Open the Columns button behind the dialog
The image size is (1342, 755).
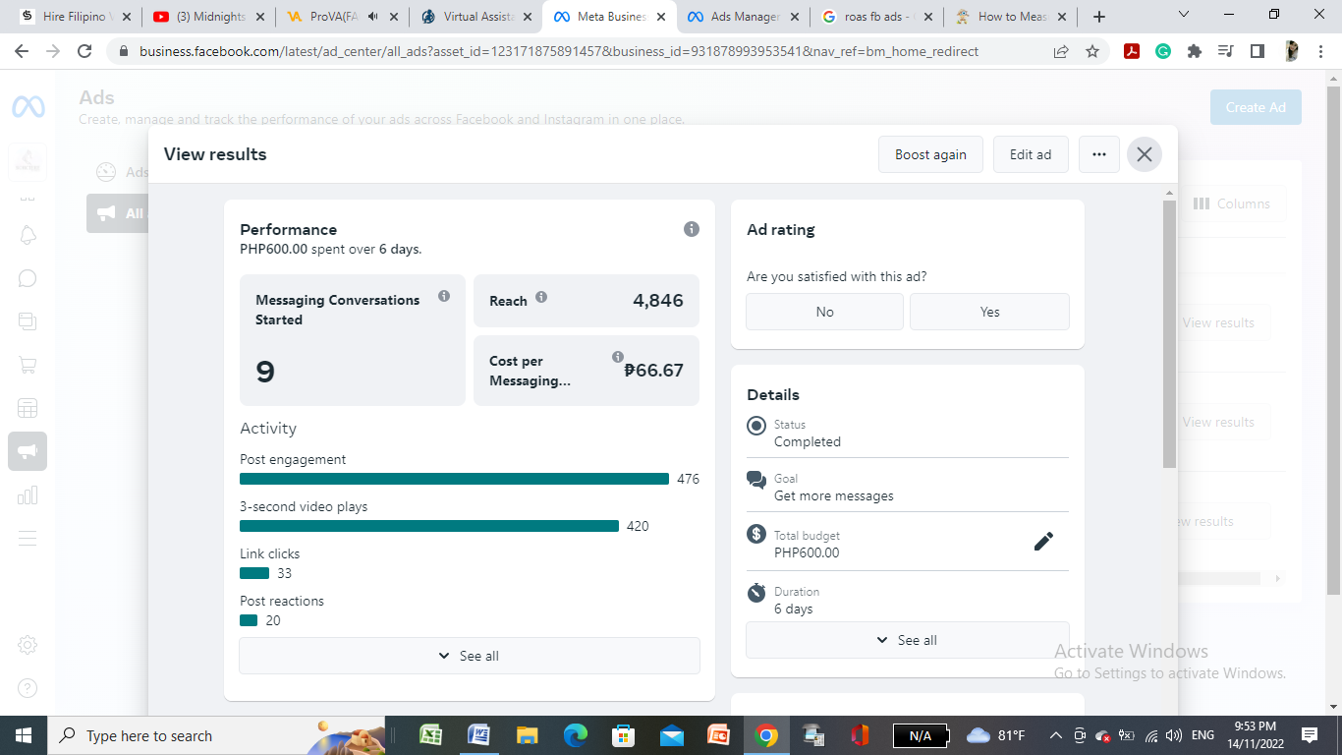click(1232, 203)
